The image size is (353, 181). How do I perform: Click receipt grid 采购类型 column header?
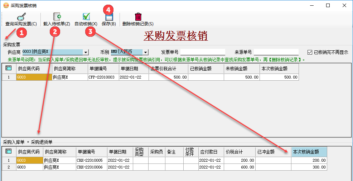140,152
